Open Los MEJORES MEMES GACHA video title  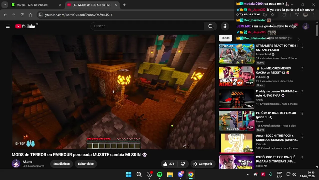(273, 70)
